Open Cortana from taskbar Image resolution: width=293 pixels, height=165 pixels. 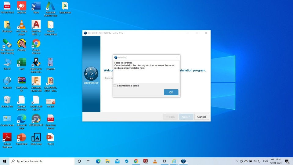pos(79,161)
